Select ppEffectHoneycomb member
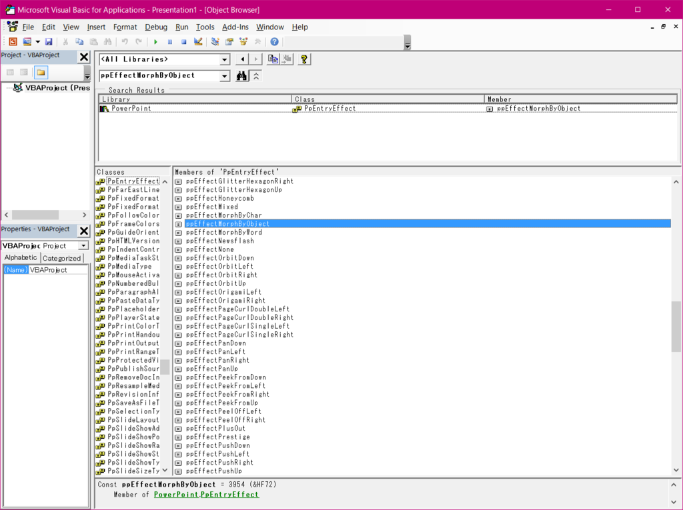This screenshot has width=683, height=510. tap(219, 198)
